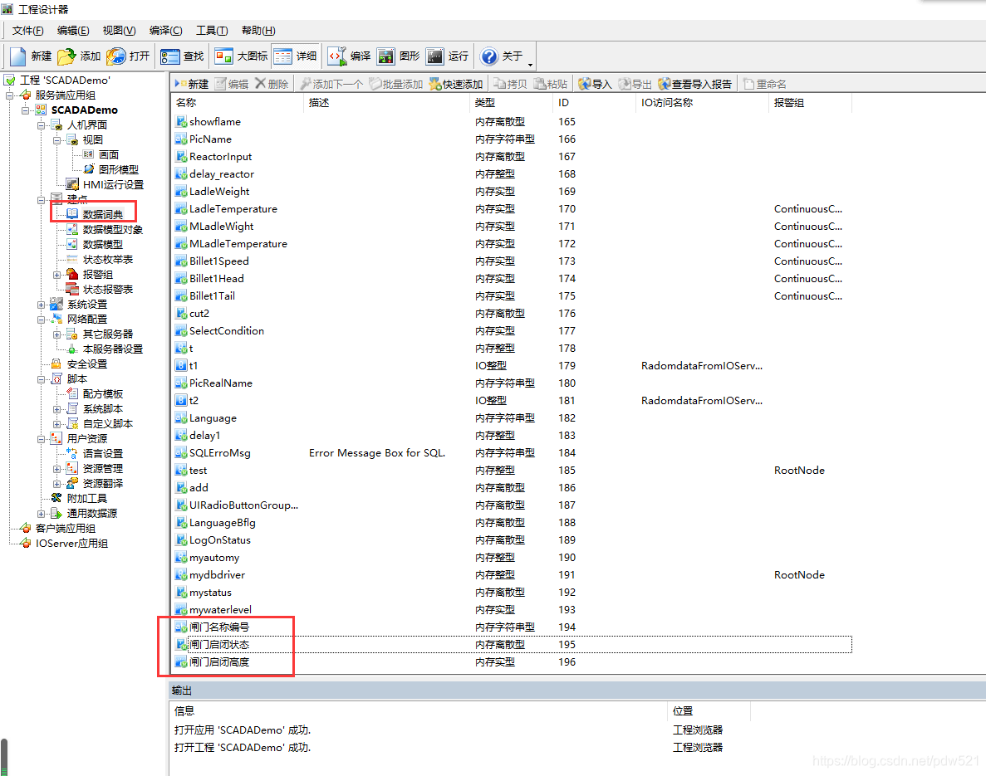Expand the 资源管理 node
The height and width of the screenshot is (776, 986).
(56, 469)
